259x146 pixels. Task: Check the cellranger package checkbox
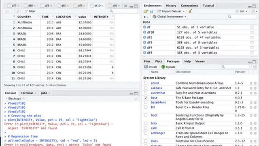pyautogui.click(x=146, y=133)
